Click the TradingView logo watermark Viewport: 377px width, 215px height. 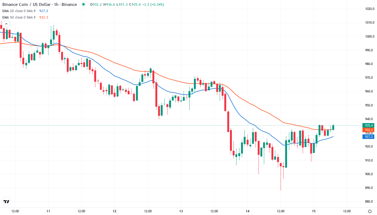tap(6, 202)
